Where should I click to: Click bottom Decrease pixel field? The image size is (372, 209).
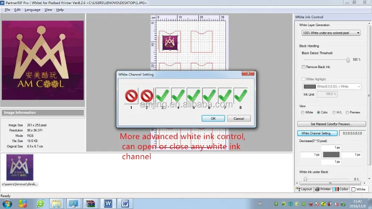(x=331, y=162)
